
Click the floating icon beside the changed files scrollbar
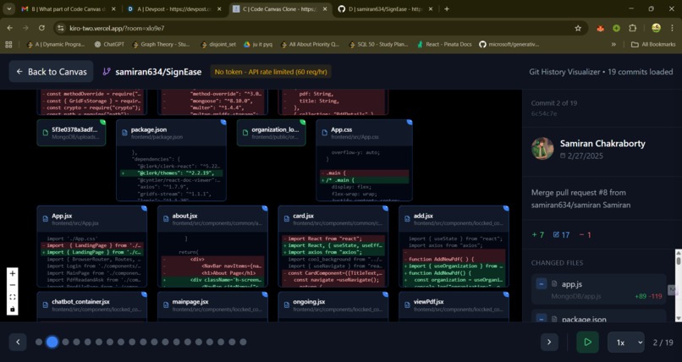click(672, 290)
